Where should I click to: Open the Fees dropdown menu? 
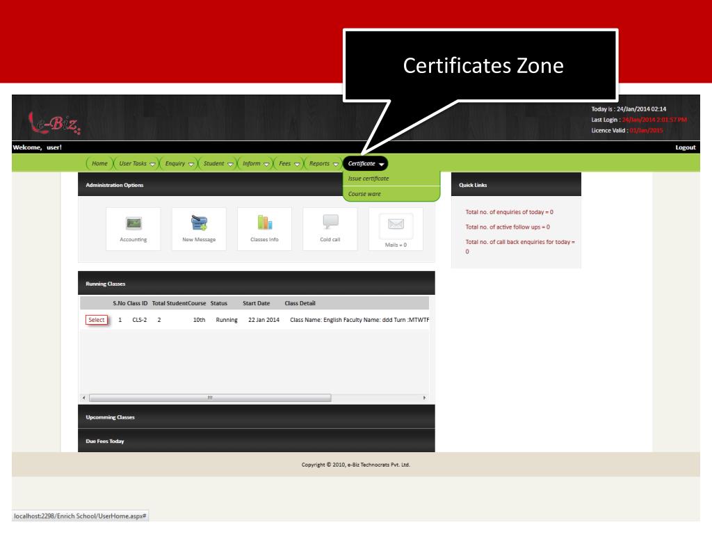(x=289, y=163)
